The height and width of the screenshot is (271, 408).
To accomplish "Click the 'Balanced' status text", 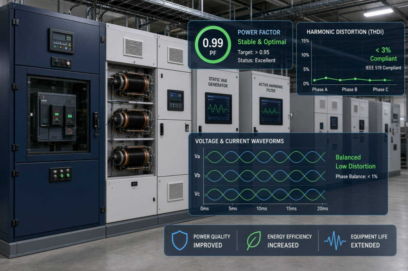I will (x=348, y=157).
